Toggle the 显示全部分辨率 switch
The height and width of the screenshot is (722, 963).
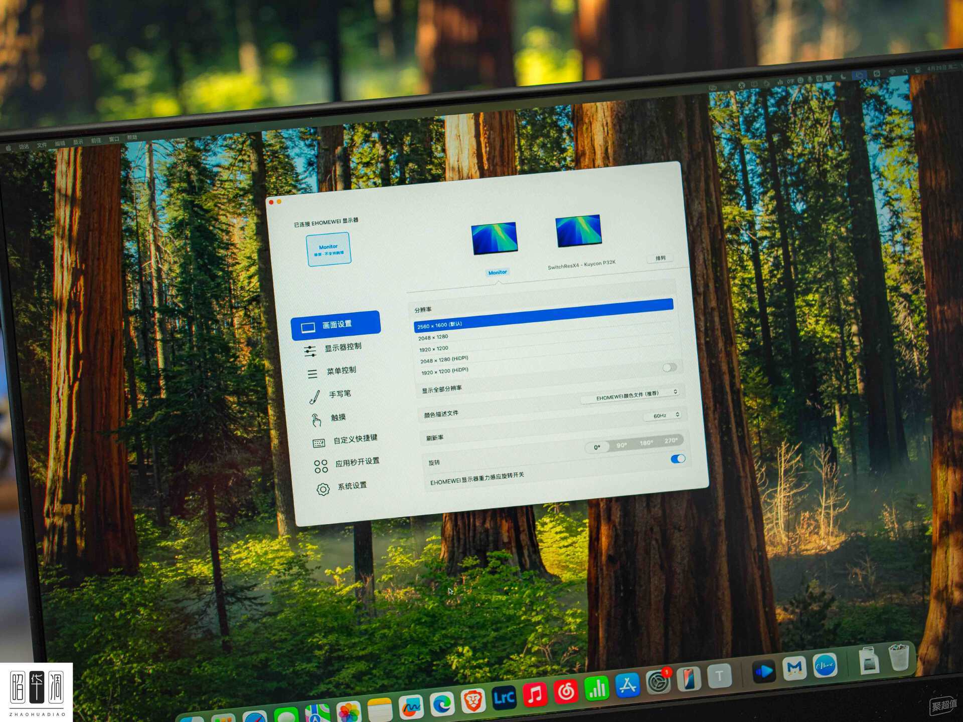pyautogui.click(x=670, y=368)
